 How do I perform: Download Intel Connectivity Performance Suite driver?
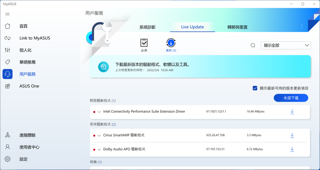pyautogui.click(x=292, y=112)
